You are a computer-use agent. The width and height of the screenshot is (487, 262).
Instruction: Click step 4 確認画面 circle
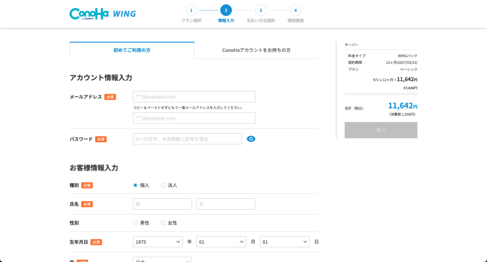click(295, 10)
